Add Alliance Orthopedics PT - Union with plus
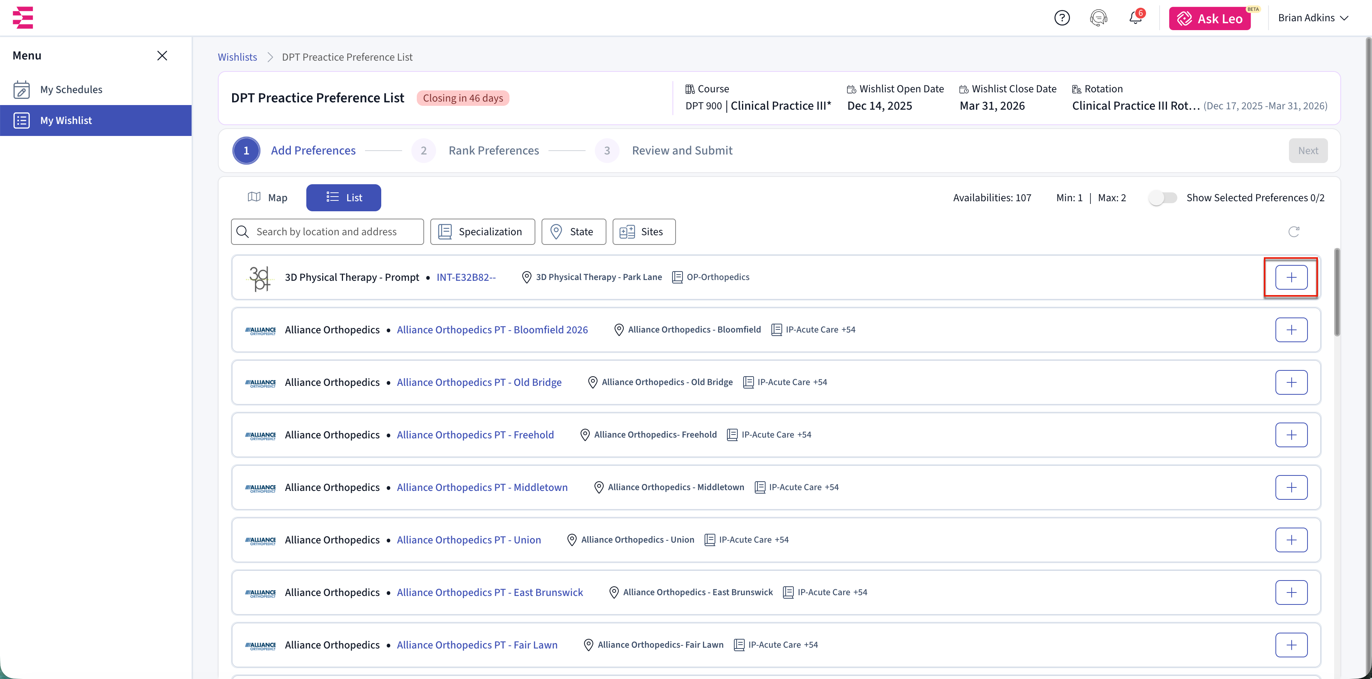The image size is (1372, 679). point(1291,540)
